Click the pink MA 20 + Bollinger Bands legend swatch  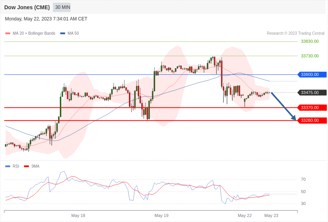click(8, 33)
